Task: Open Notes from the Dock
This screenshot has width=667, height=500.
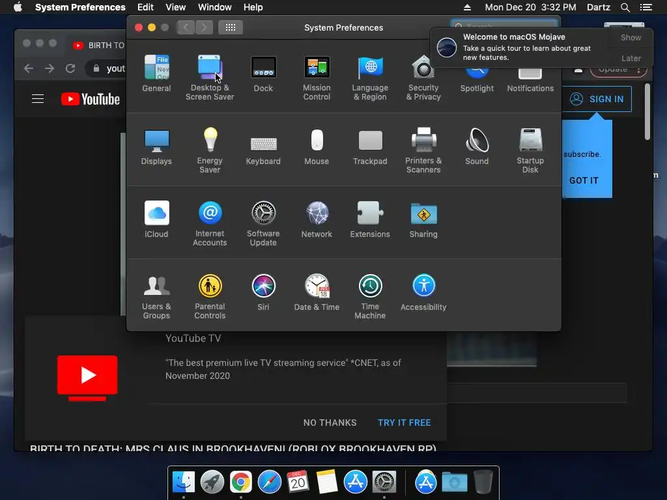Action: tap(327, 482)
